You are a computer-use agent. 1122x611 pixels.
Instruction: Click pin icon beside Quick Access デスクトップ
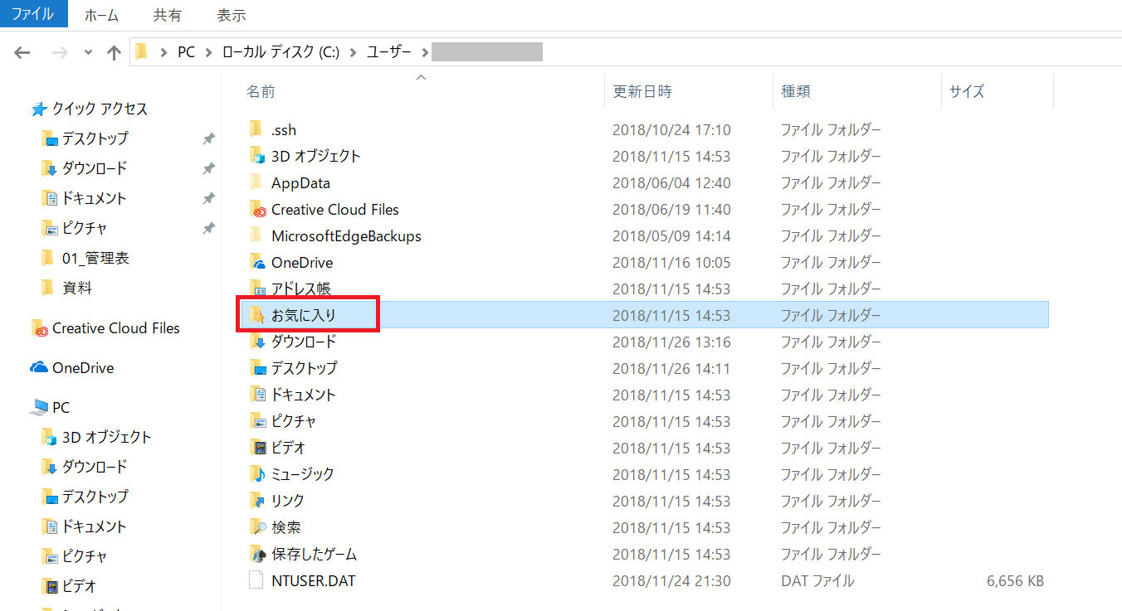[208, 139]
